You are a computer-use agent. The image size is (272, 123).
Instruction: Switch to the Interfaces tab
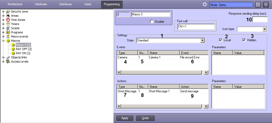(x=66, y=4)
